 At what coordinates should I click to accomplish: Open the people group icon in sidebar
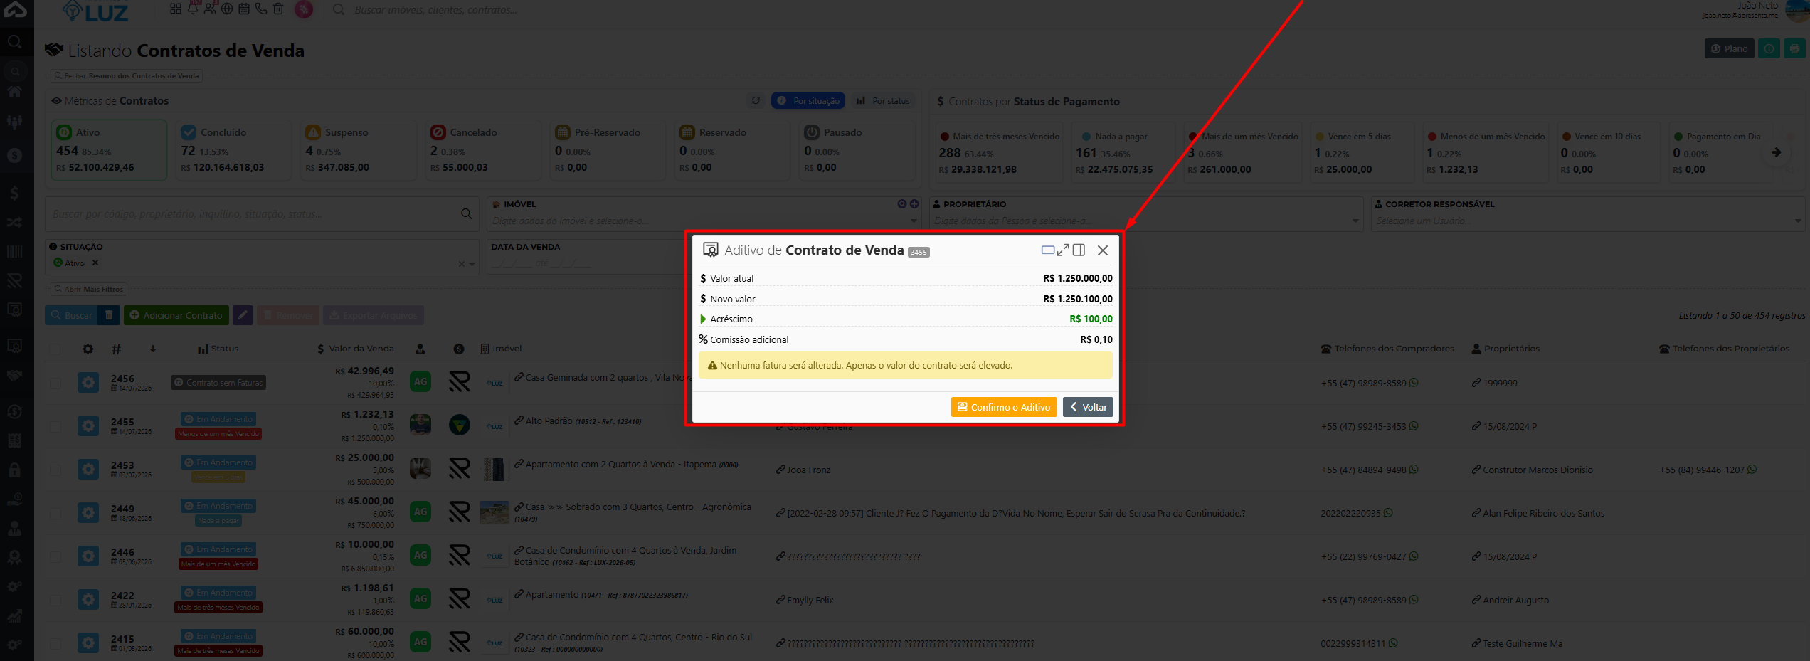pos(14,122)
